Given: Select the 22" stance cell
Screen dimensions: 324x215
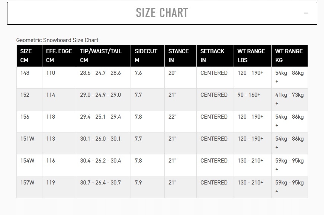Looking at the screenshot, I should coord(172,117).
